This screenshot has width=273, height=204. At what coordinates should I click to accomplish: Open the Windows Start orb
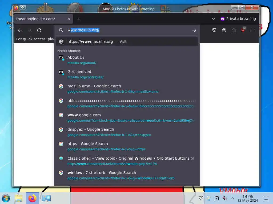[6, 198]
